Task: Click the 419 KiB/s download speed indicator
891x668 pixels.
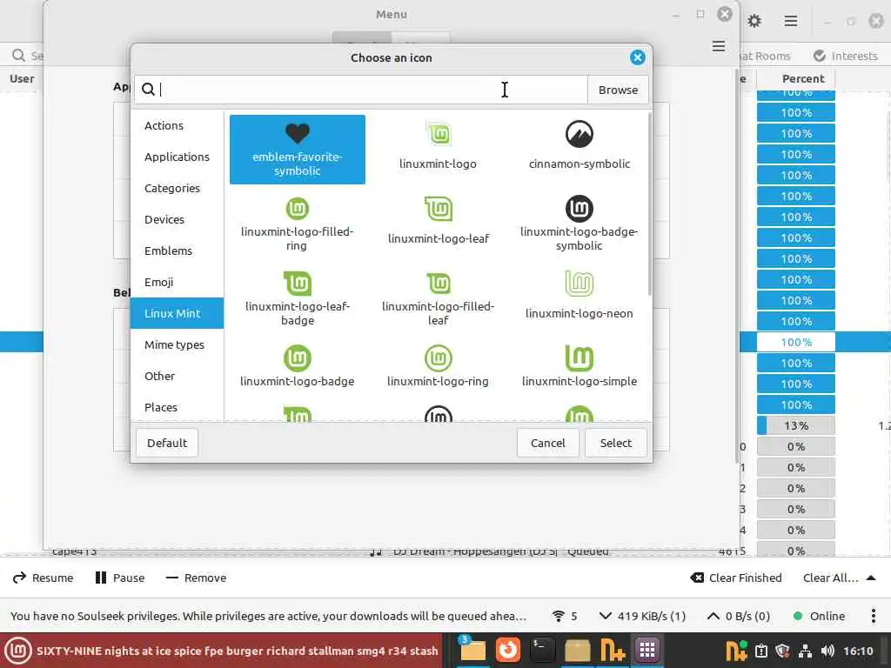Action: coord(643,616)
